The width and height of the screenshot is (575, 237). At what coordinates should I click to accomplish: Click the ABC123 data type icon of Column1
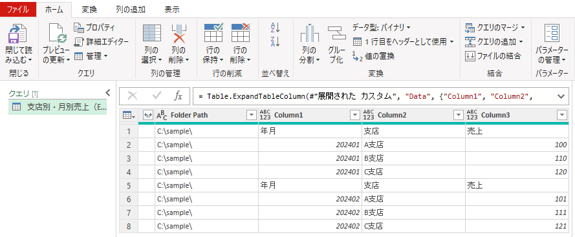265,115
